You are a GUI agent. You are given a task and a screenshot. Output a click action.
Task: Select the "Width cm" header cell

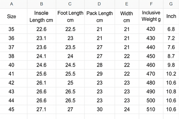127,17
